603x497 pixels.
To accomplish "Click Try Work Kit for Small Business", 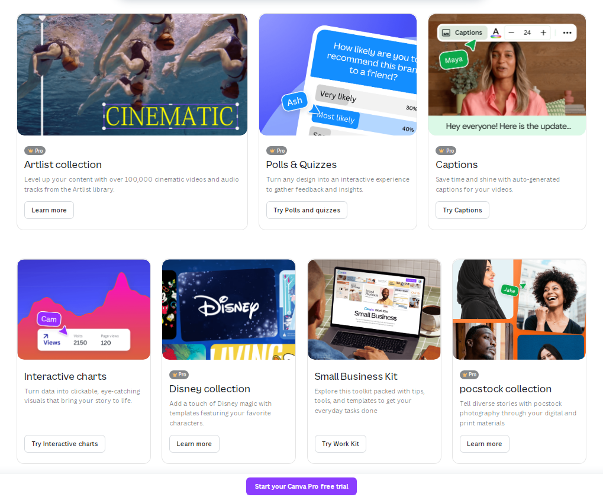I will (x=340, y=443).
